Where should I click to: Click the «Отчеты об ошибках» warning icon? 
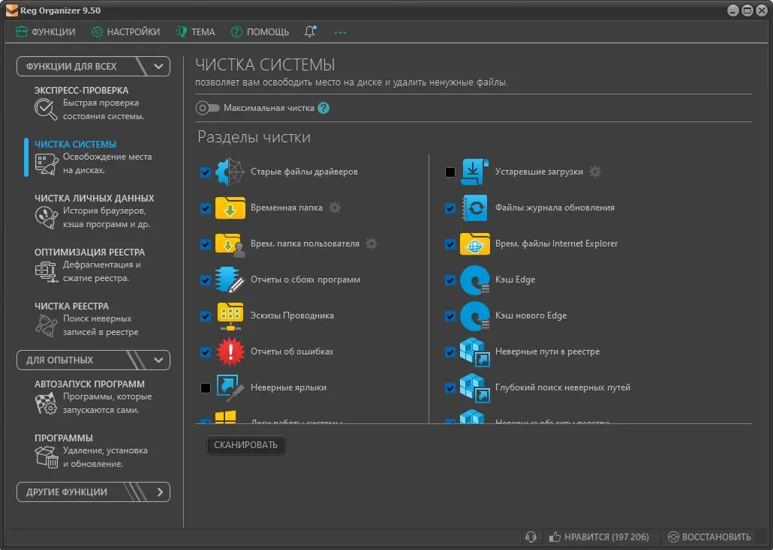230,351
